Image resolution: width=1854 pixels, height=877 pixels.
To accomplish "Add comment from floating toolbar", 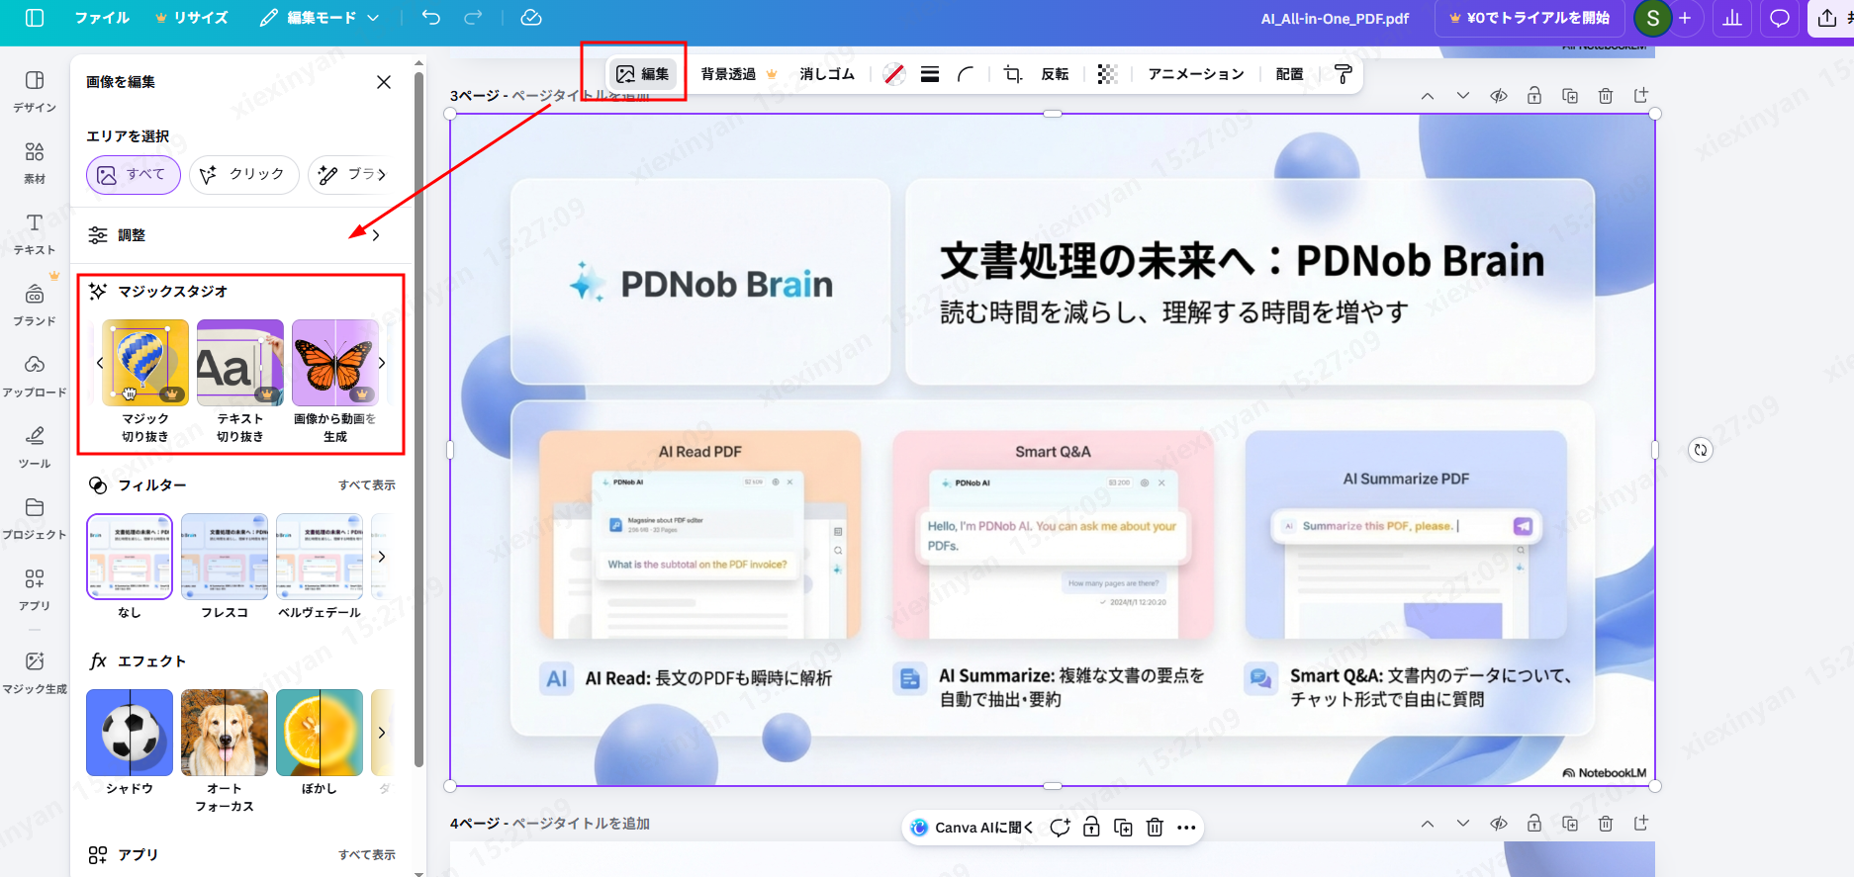I will pyautogui.click(x=1060, y=828).
